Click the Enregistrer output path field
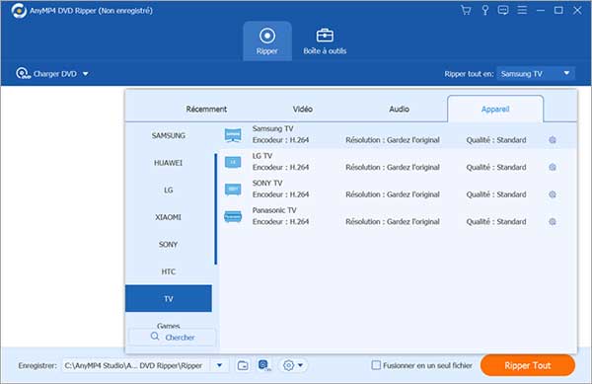Image resolution: width=592 pixels, height=384 pixels. tap(137, 365)
